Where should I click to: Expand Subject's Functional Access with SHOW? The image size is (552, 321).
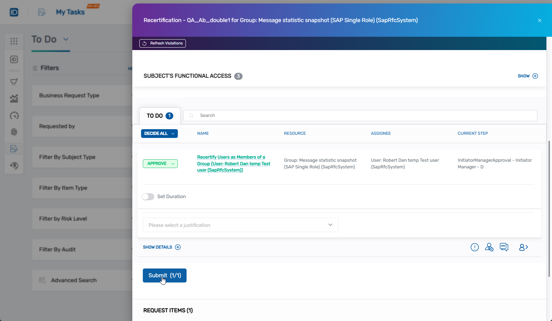[527, 76]
